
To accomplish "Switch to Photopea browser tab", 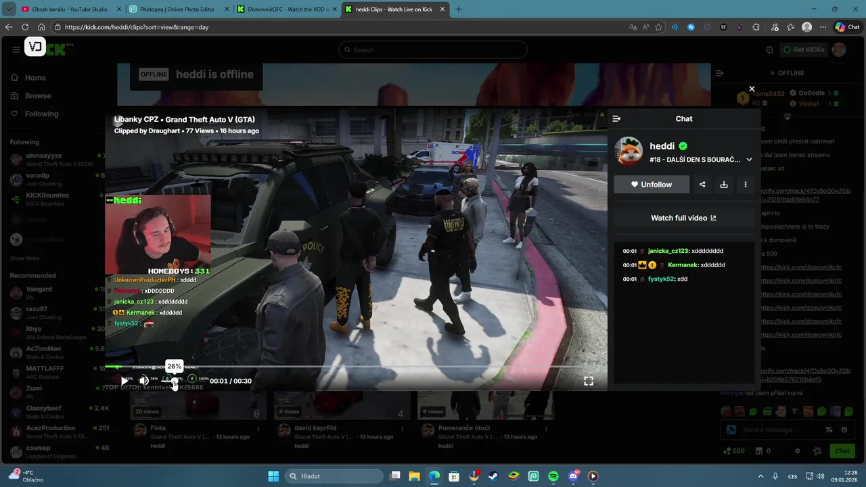I will click(x=179, y=9).
